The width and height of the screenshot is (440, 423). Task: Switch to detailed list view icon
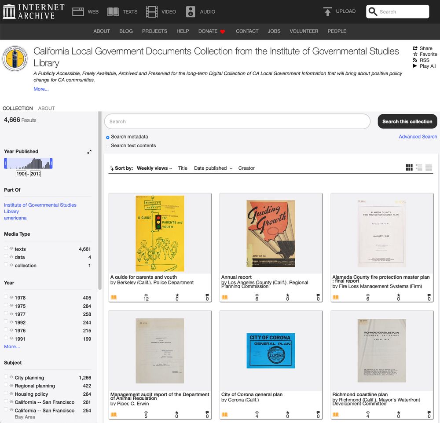pyautogui.click(x=419, y=168)
